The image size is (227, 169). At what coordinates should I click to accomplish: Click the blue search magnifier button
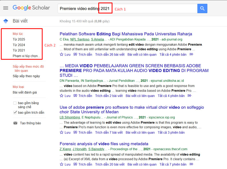[x=202, y=9]
